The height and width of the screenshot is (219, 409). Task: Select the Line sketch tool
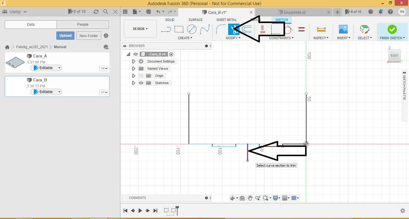point(166,29)
